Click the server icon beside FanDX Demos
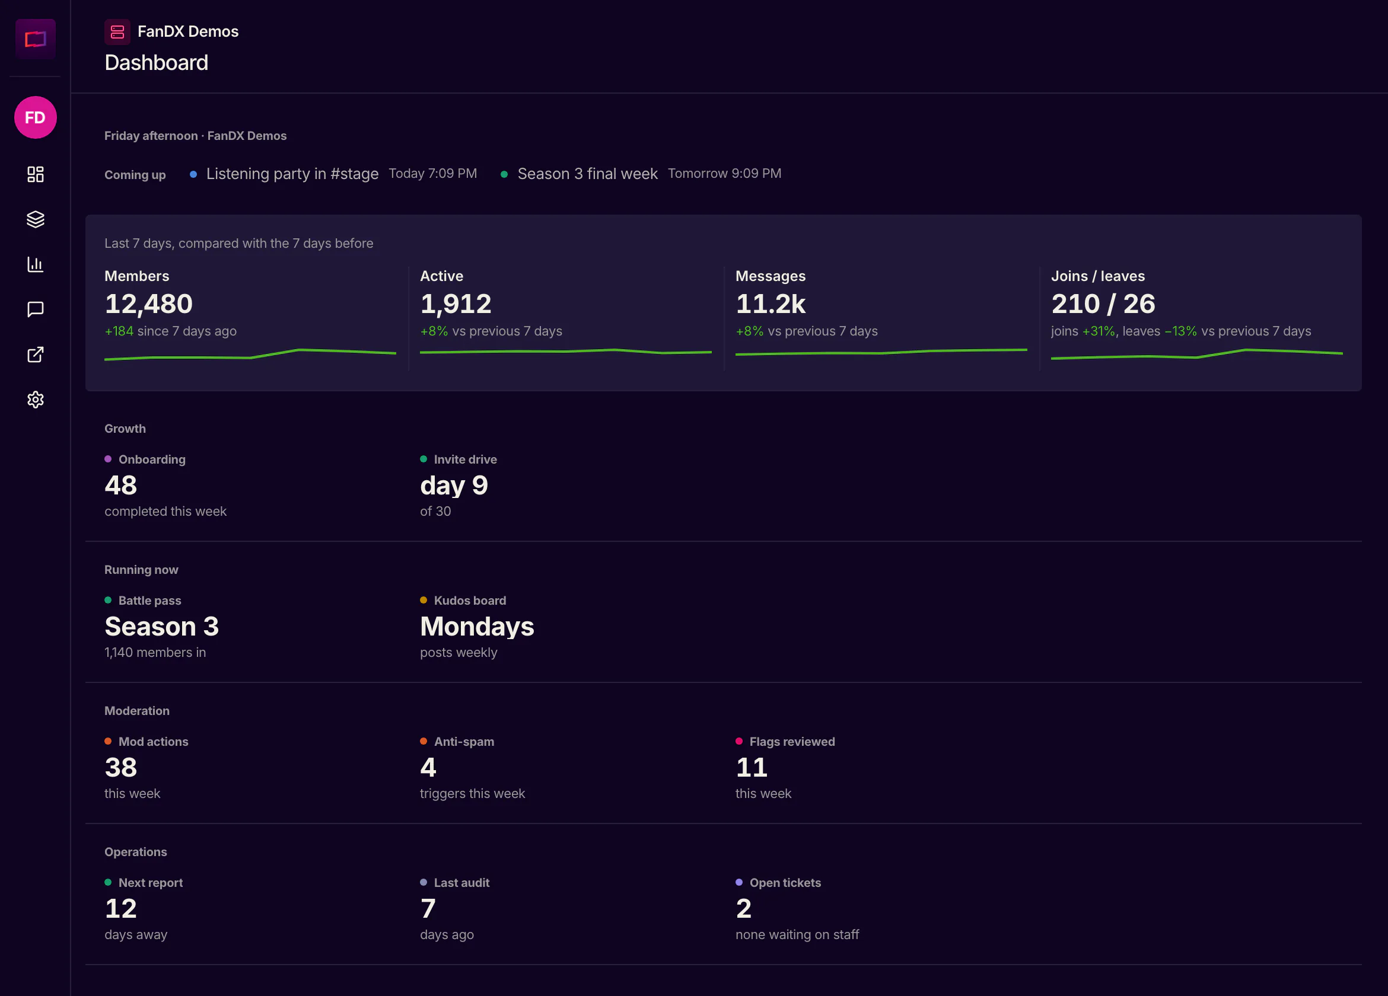The image size is (1388, 996). point(117,32)
